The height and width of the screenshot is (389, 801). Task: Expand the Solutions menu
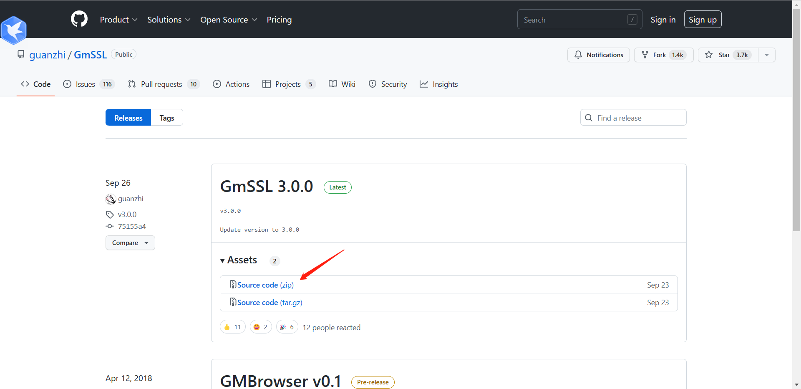click(169, 20)
